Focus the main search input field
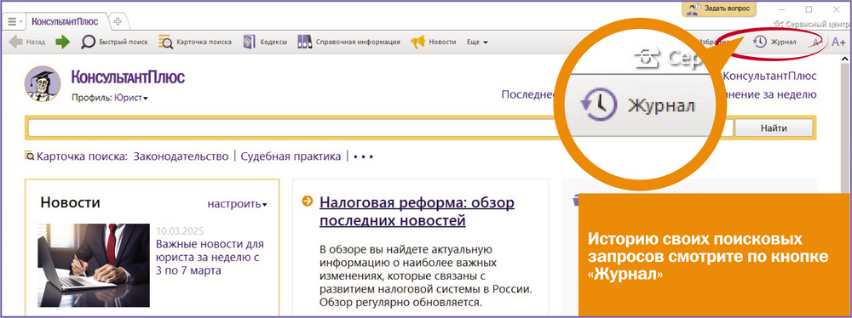 coord(381,128)
